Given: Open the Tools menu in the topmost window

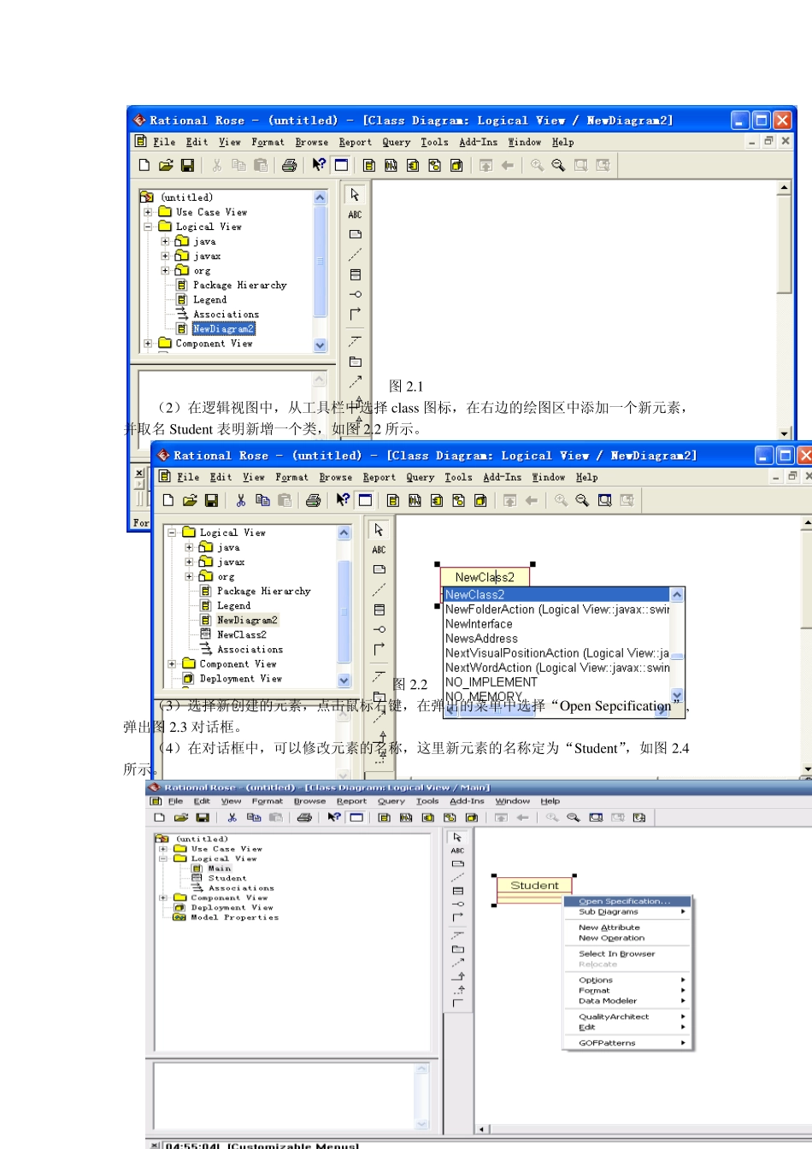Looking at the screenshot, I should click(x=433, y=142).
